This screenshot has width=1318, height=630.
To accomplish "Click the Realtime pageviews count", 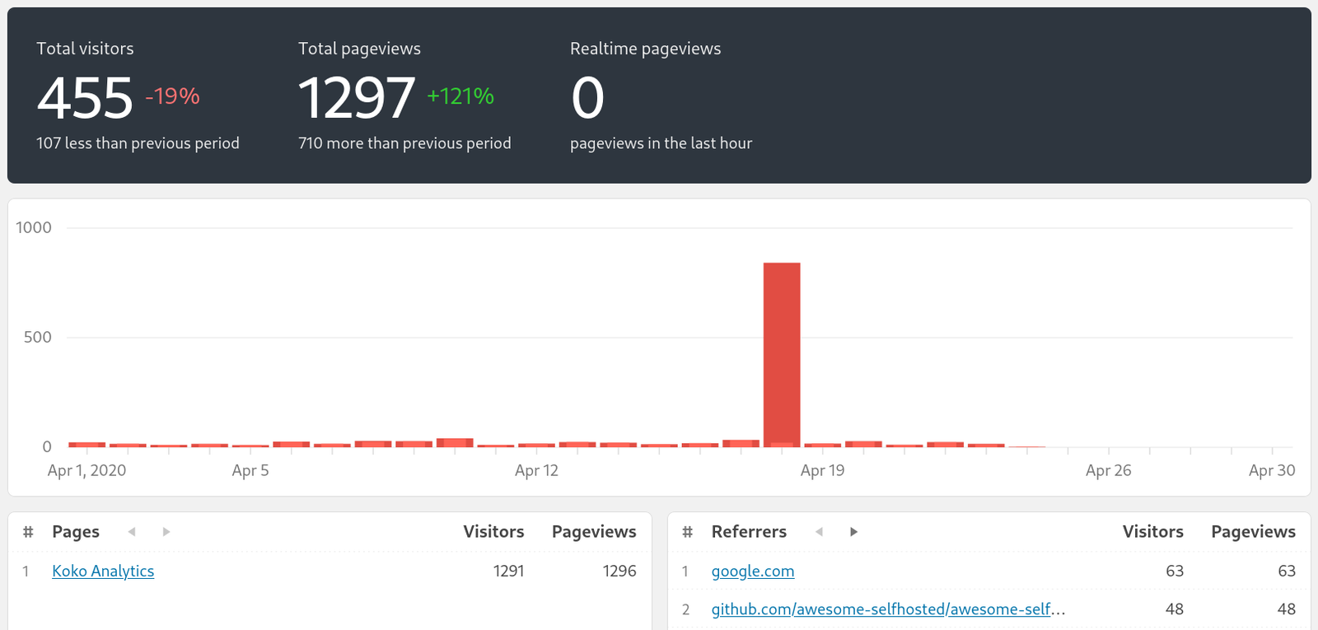I will tap(587, 98).
